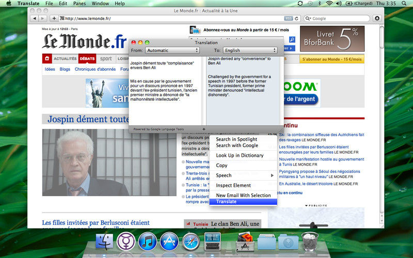This screenshot has width=413, height=258.
Task: Click the Livret BforBank 5% ad
Action: 332,39
